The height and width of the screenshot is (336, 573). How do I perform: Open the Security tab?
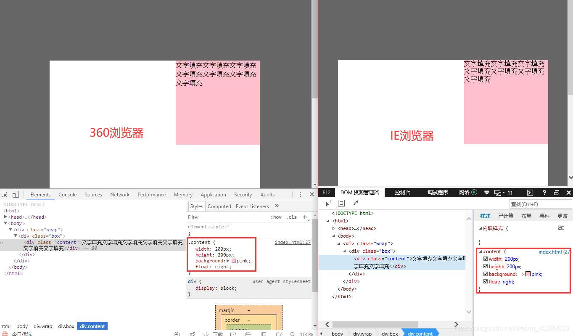click(243, 195)
